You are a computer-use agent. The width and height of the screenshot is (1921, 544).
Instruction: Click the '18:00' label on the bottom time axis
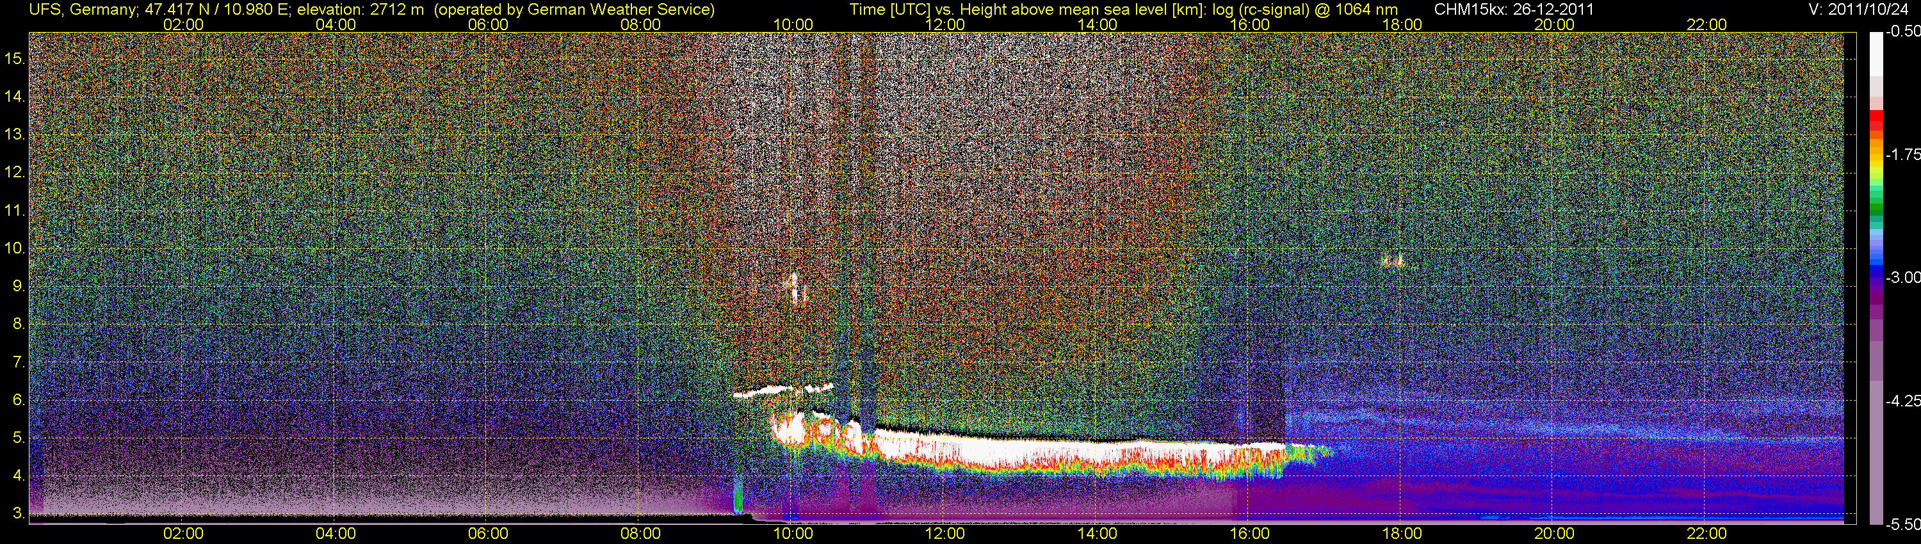tap(1402, 534)
